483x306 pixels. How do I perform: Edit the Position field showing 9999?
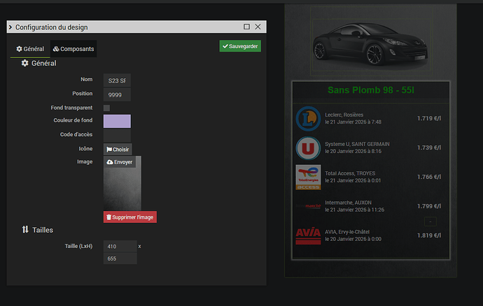pos(117,95)
